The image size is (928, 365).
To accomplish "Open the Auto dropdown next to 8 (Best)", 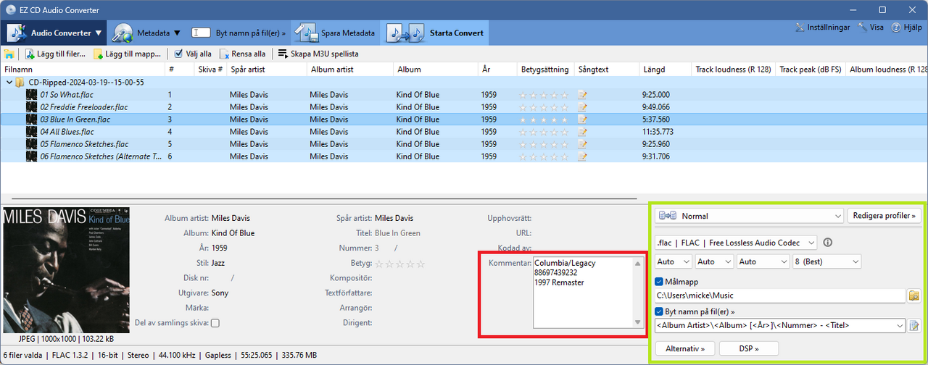I will pos(763,261).
